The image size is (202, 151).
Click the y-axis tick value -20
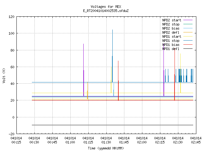(11, 134)
